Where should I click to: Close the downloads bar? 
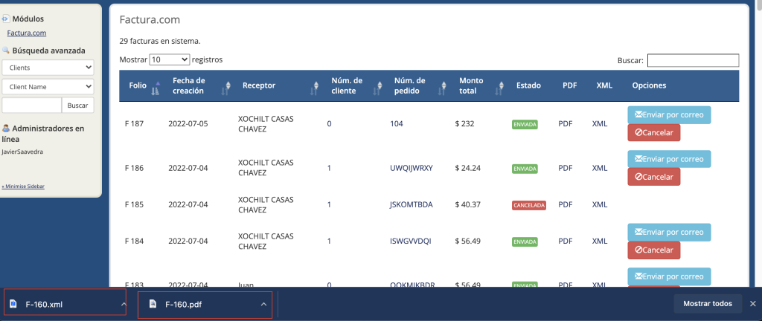coord(753,304)
